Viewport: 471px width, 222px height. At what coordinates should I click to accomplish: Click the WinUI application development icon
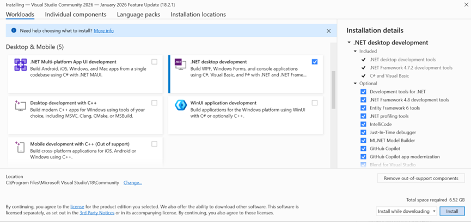181,105
